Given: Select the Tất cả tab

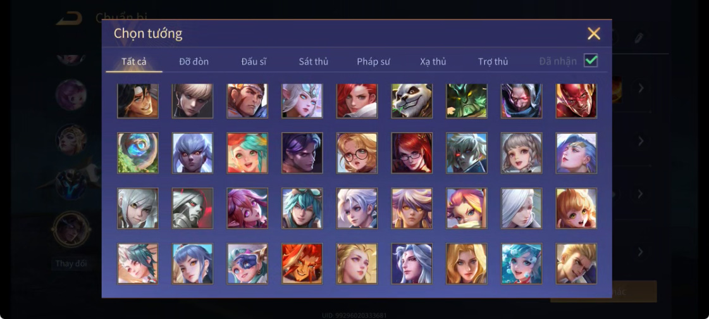Looking at the screenshot, I should click(x=134, y=61).
